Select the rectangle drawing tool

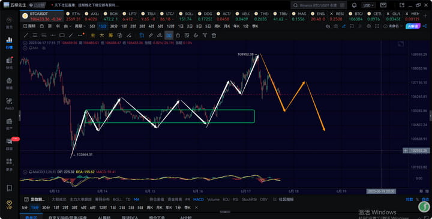pos(62,35)
